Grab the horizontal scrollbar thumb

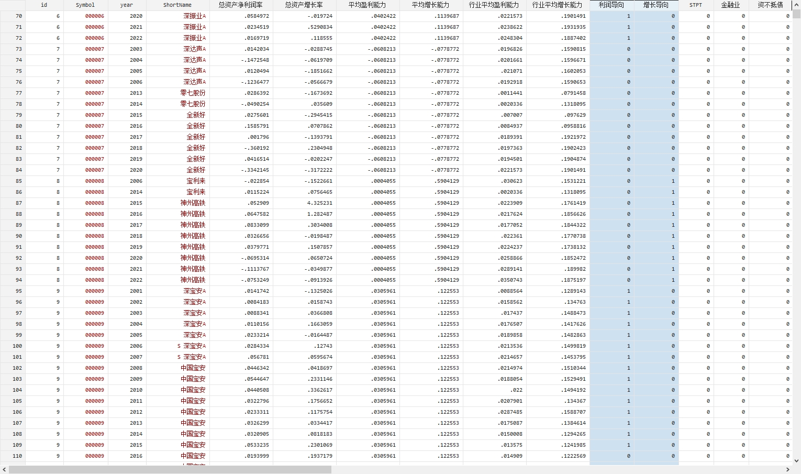click(170, 469)
